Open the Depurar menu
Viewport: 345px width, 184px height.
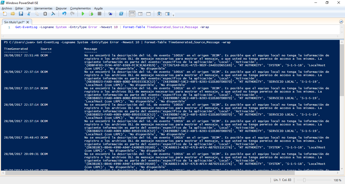tap(61, 8)
